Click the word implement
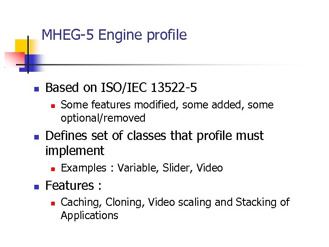The width and height of the screenshot is (329, 247). pyautogui.click(x=75, y=150)
